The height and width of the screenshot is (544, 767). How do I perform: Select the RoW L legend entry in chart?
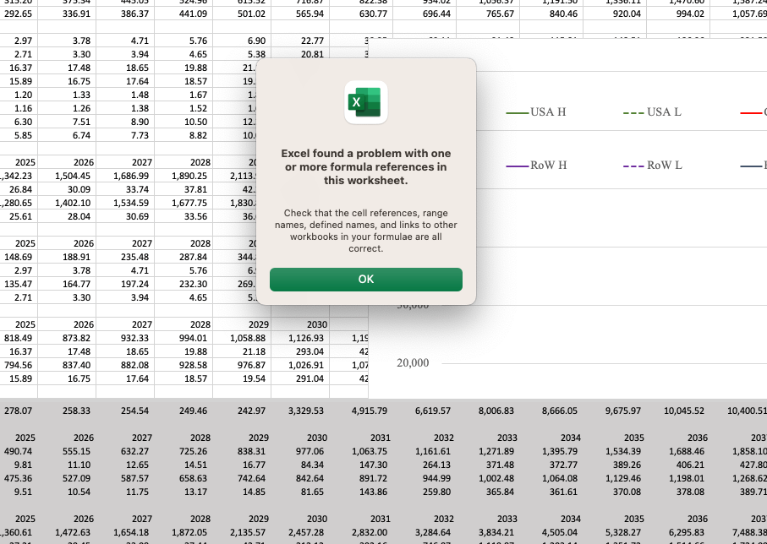point(653,166)
